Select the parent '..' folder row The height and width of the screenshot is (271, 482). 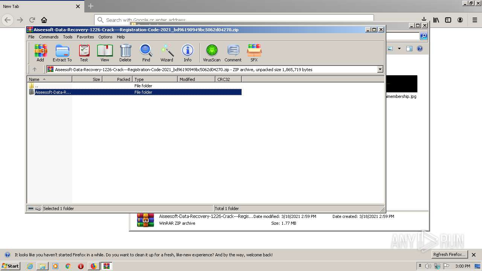point(135,86)
